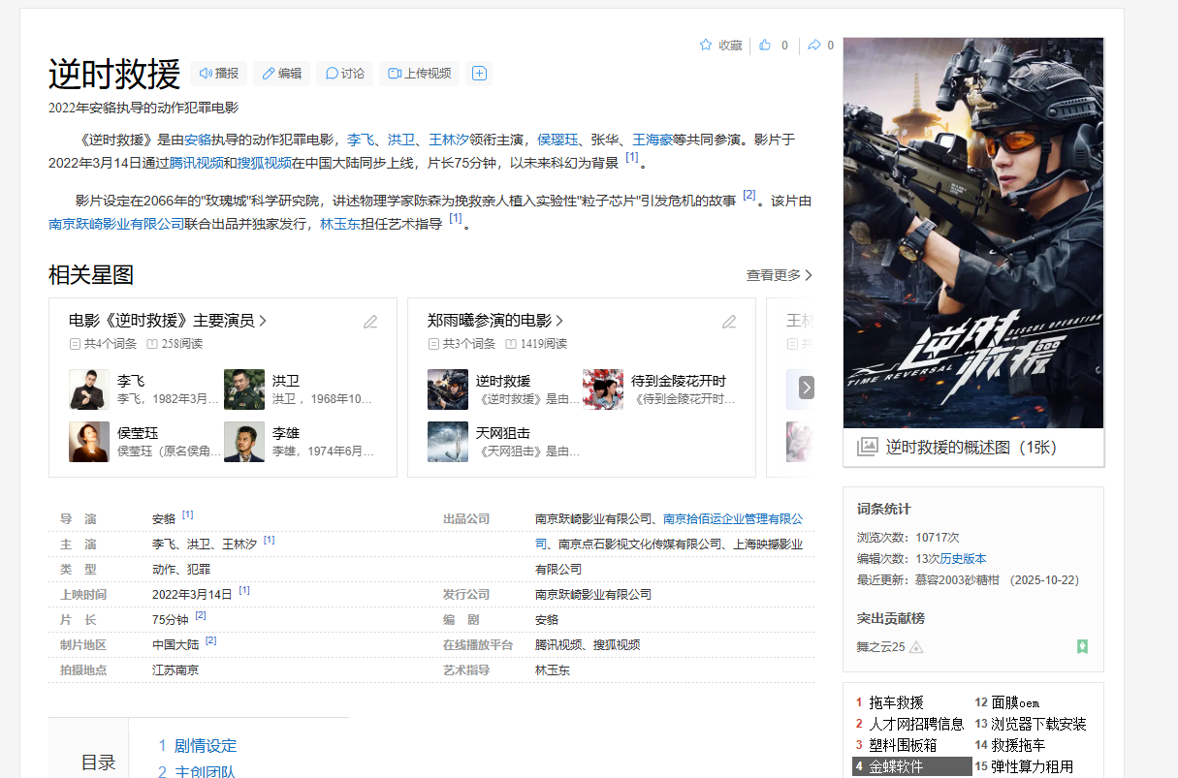Open the movie poster overview image
The height and width of the screenshot is (778, 1178).
973,233
